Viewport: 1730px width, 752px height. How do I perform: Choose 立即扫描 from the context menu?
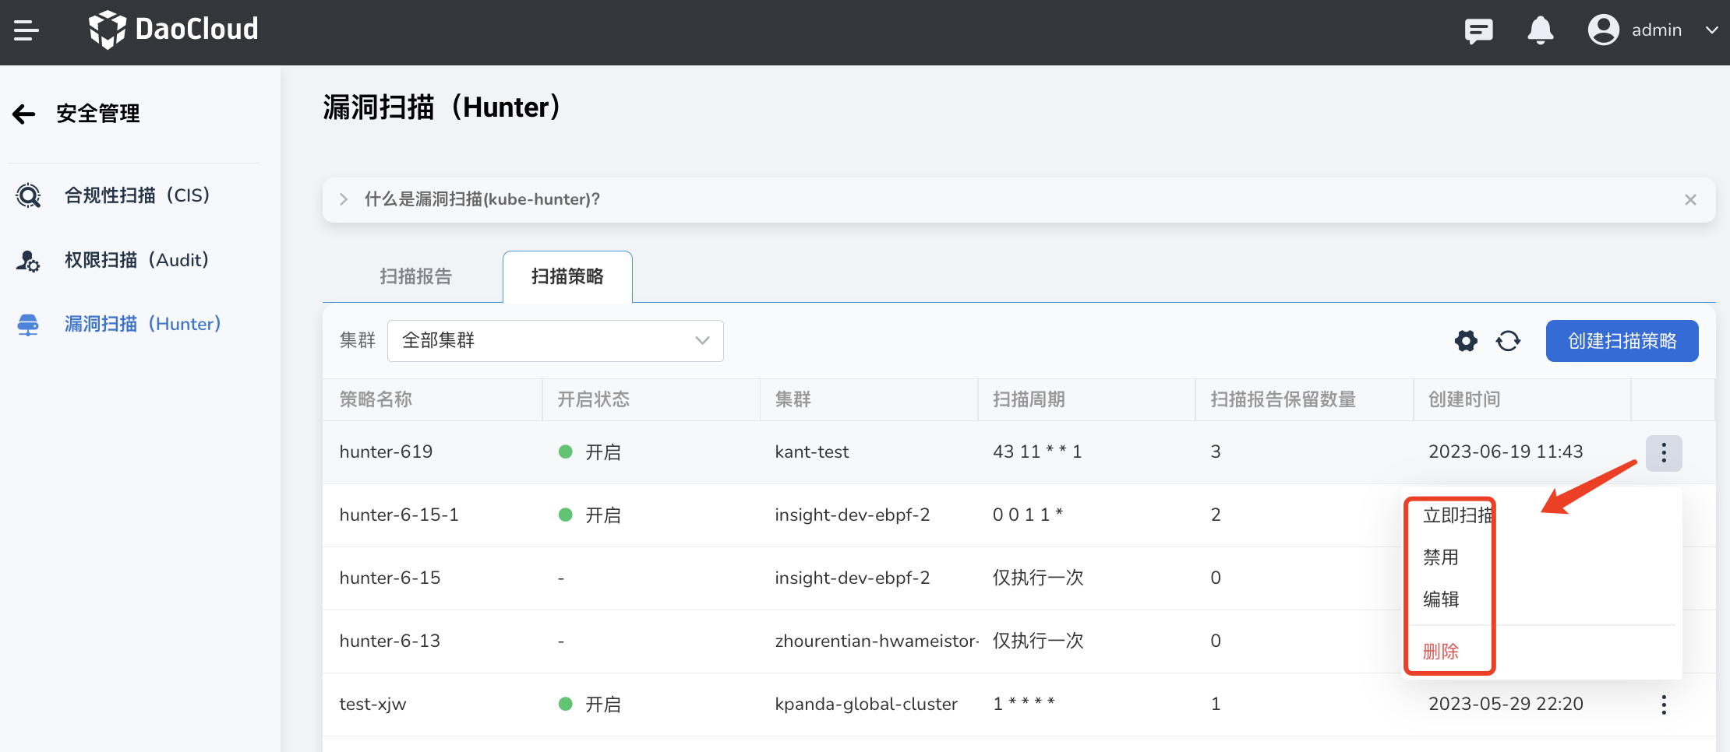[x=1458, y=515]
